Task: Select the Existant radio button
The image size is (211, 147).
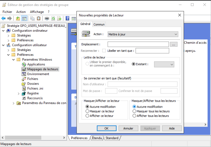Action: (133, 64)
